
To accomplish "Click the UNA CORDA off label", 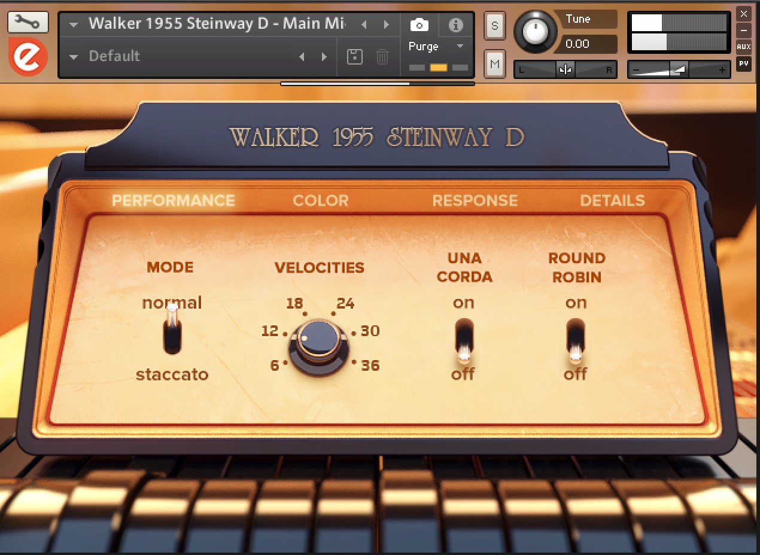I will (x=463, y=374).
